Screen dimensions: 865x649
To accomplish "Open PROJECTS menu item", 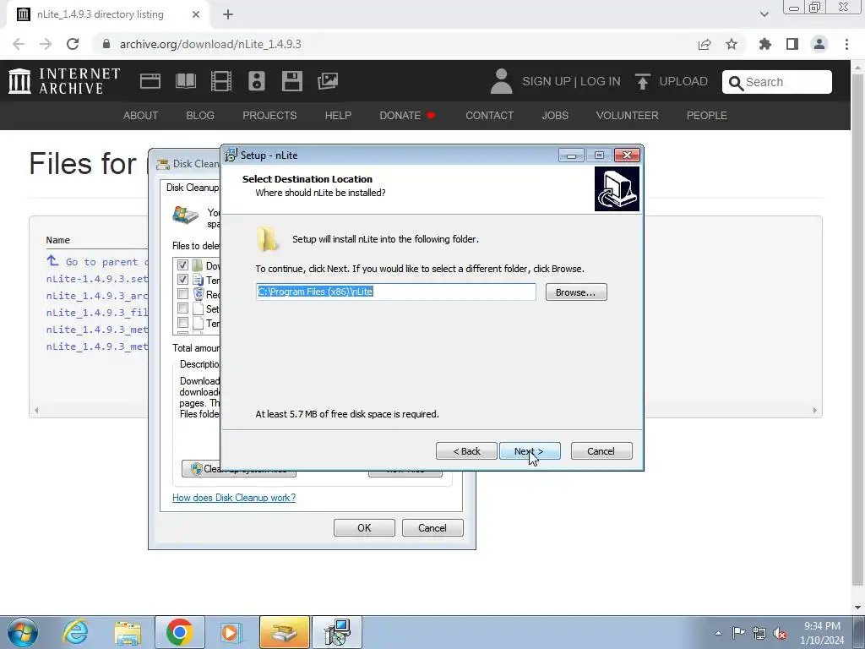I will click(x=269, y=115).
